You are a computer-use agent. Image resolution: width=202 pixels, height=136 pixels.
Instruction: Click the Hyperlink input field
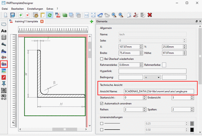[x=152, y=71]
